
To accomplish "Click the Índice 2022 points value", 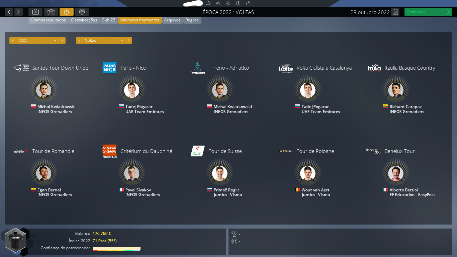I will (x=104, y=241).
